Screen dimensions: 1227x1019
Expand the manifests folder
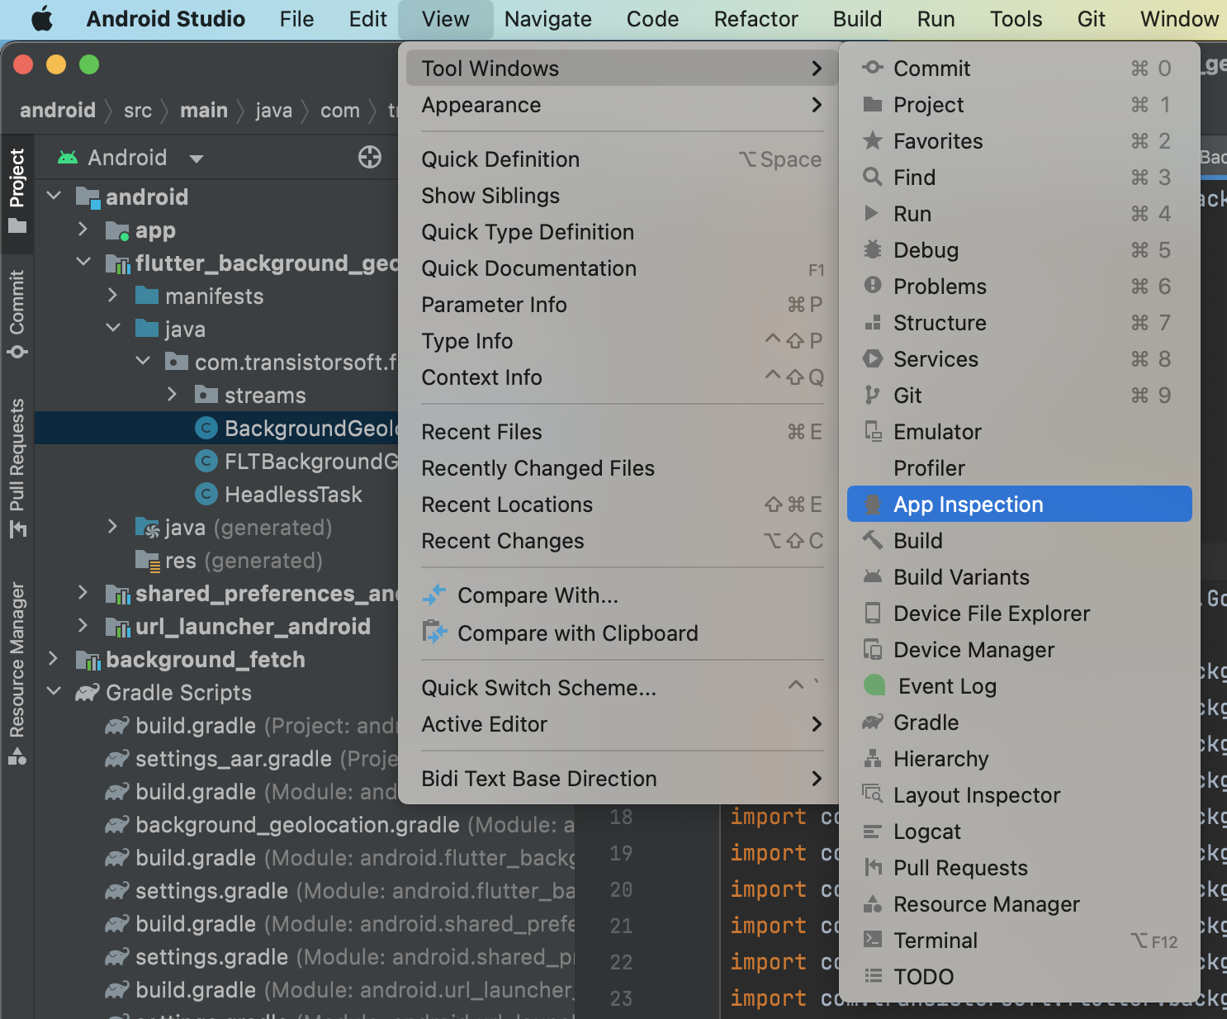point(114,296)
